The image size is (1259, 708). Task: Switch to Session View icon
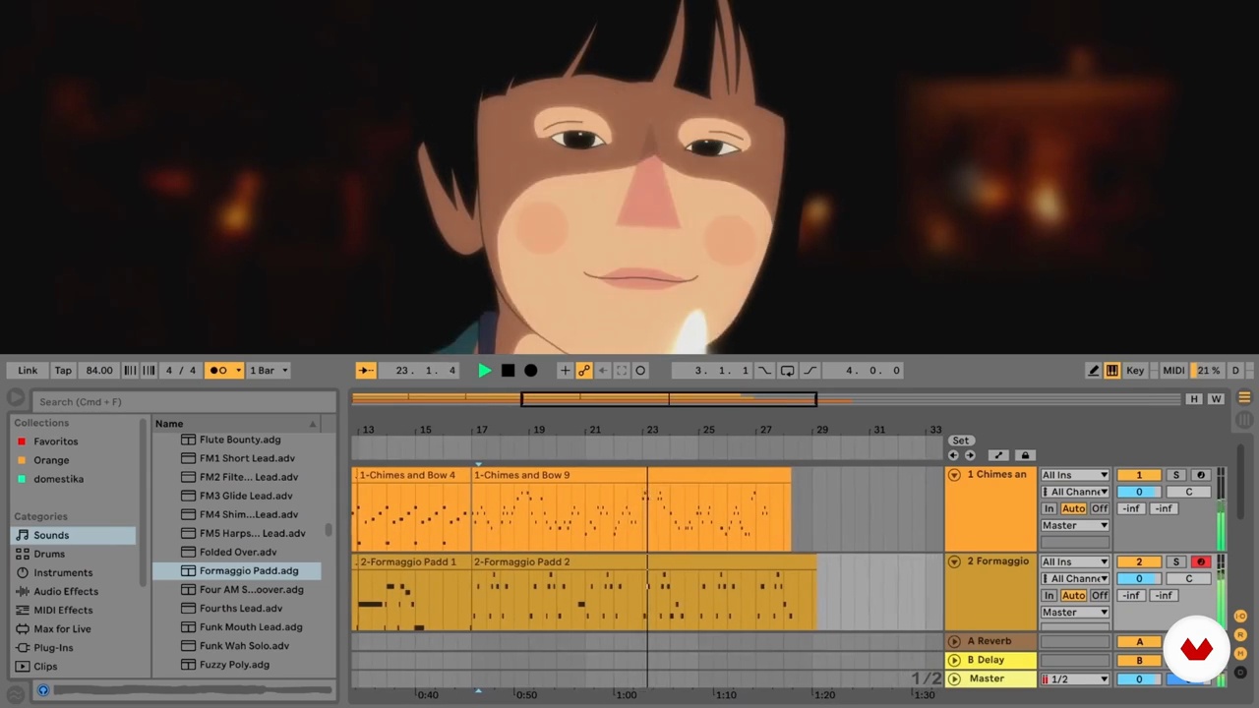pyautogui.click(x=1244, y=420)
